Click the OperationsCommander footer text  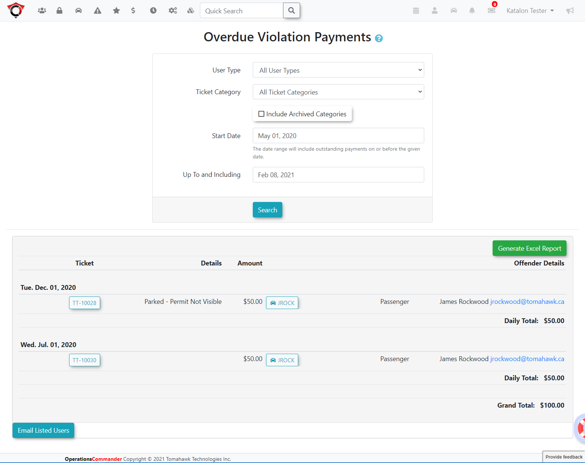93,459
